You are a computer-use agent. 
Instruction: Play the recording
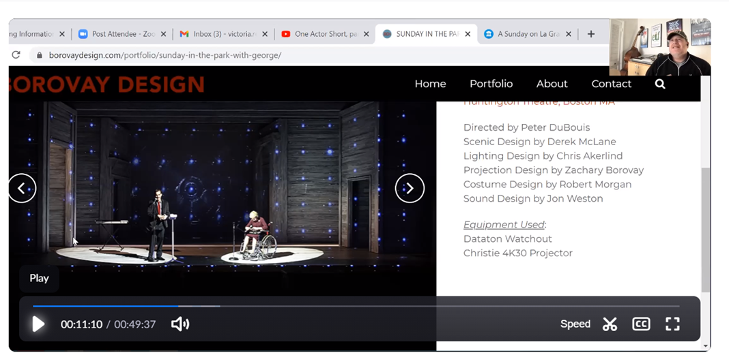click(x=38, y=324)
